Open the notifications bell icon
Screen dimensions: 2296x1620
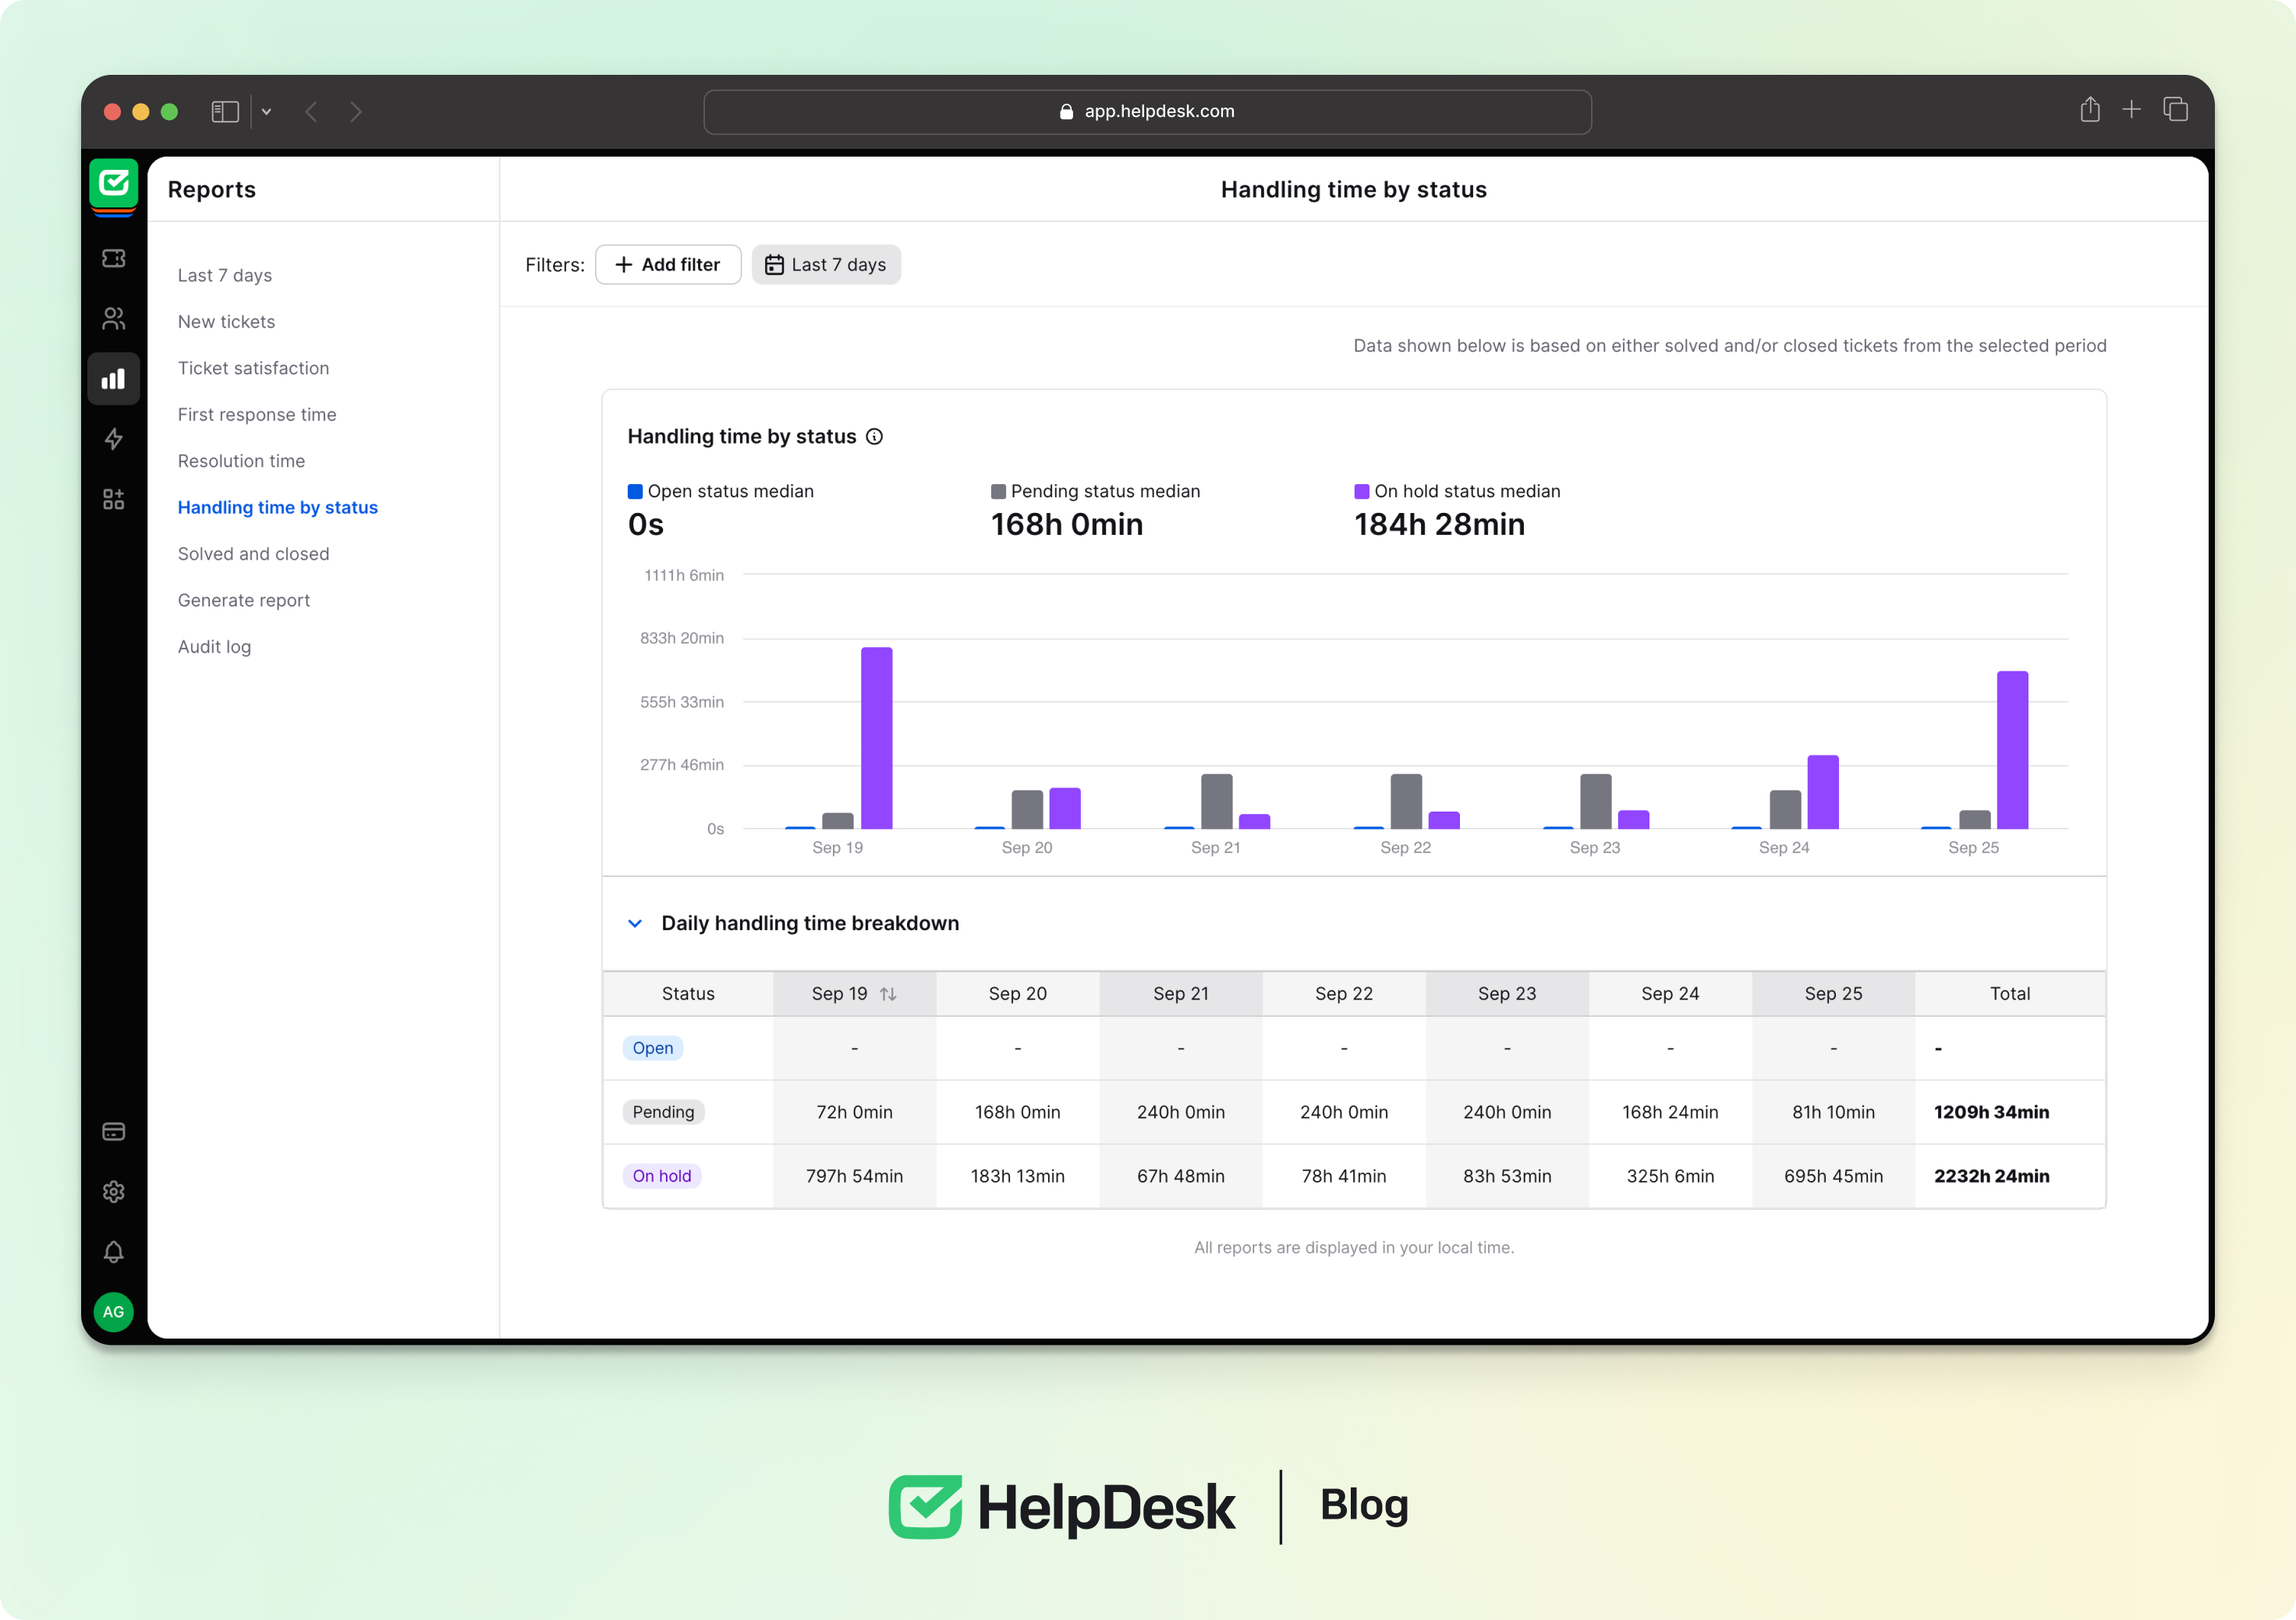(113, 1251)
